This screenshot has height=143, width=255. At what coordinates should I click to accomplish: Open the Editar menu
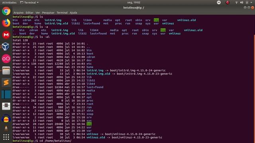tap(29, 12)
